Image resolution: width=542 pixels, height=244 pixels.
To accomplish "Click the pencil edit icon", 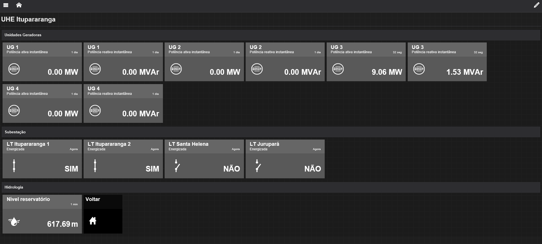I will (x=536, y=5).
